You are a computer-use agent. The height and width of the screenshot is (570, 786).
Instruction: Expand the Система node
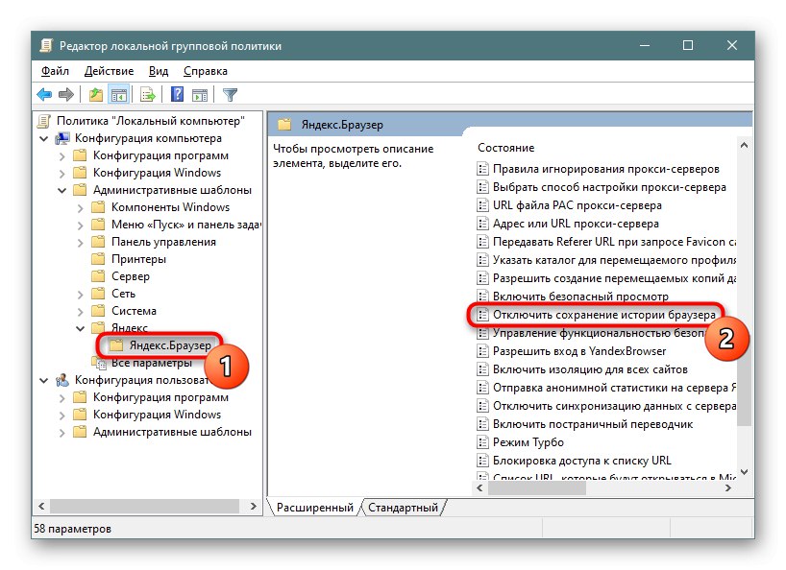coord(80,311)
